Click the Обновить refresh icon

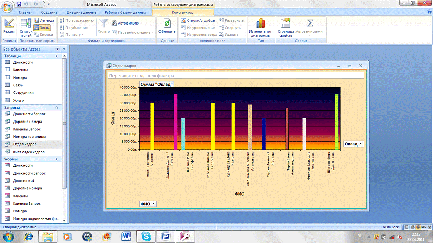click(167, 23)
